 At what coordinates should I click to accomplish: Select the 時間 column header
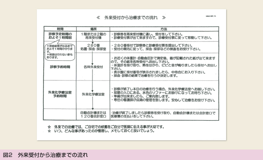pyautogui.click(x=60, y=29)
